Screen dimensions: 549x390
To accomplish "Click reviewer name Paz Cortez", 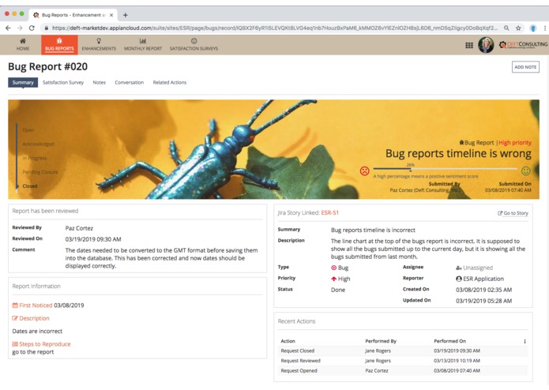I will pyautogui.click(x=79, y=228).
